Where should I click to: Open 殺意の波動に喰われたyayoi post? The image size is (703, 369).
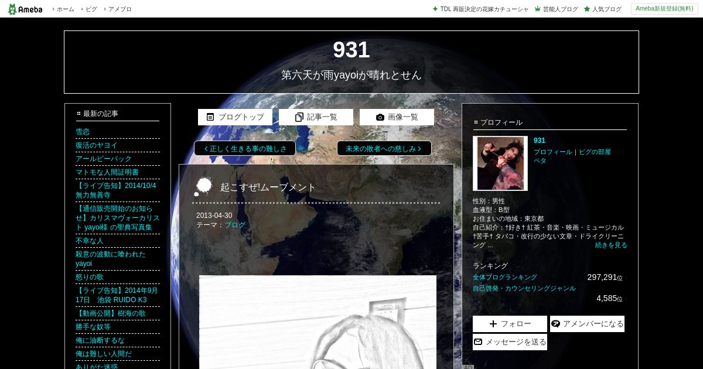click(111, 259)
